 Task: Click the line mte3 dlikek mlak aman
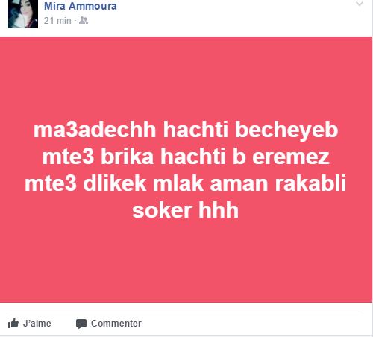point(186,183)
